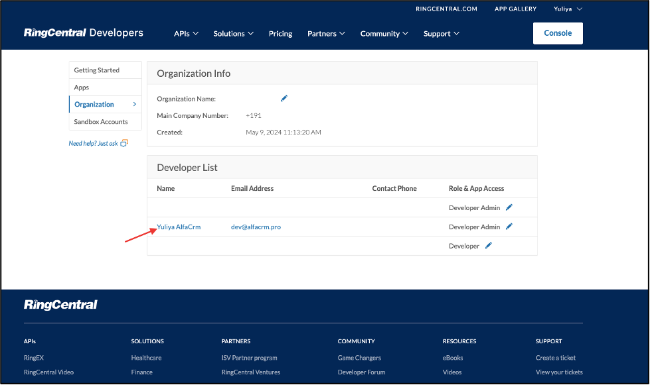Expand the Partners dropdown menu
The image size is (650, 385).
[x=326, y=34]
